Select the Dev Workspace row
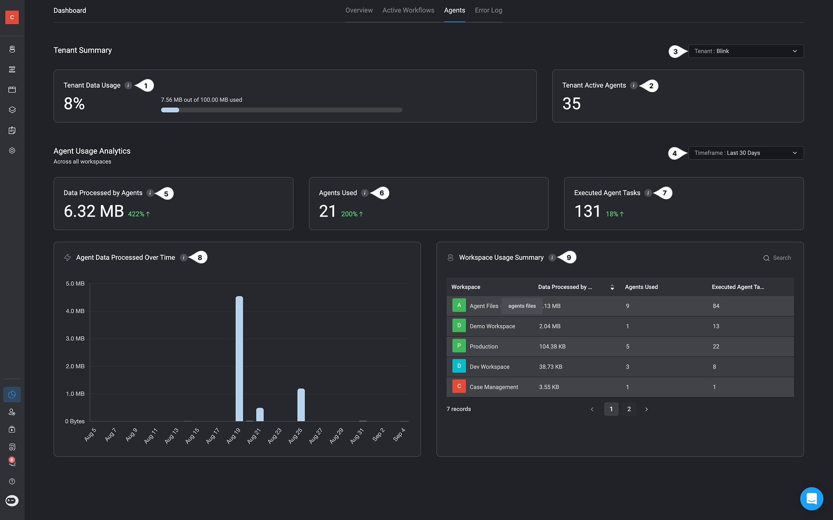Image resolution: width=833 pixels, height=520 pixels. click(x=620, y=367)
